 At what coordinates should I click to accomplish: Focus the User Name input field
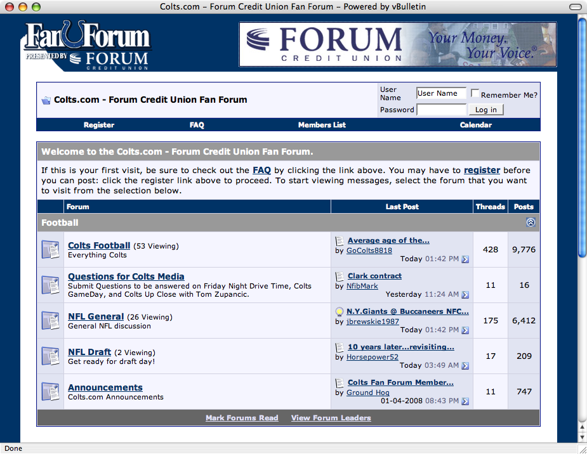[x=441, y=93]
